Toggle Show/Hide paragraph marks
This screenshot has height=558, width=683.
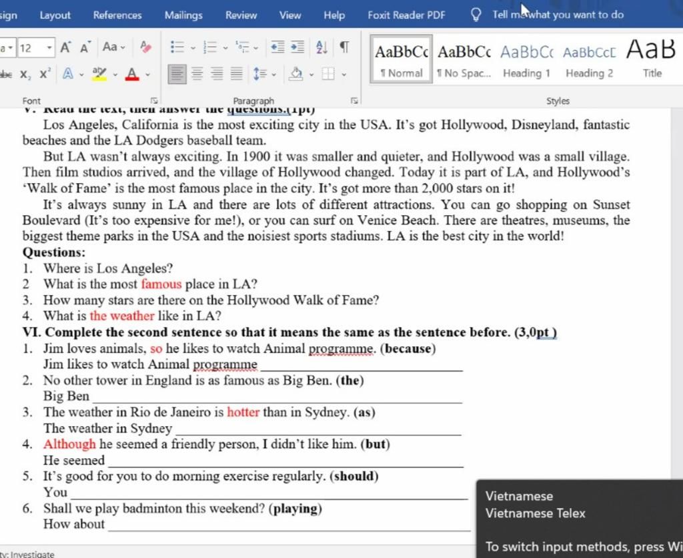[344, 47]
